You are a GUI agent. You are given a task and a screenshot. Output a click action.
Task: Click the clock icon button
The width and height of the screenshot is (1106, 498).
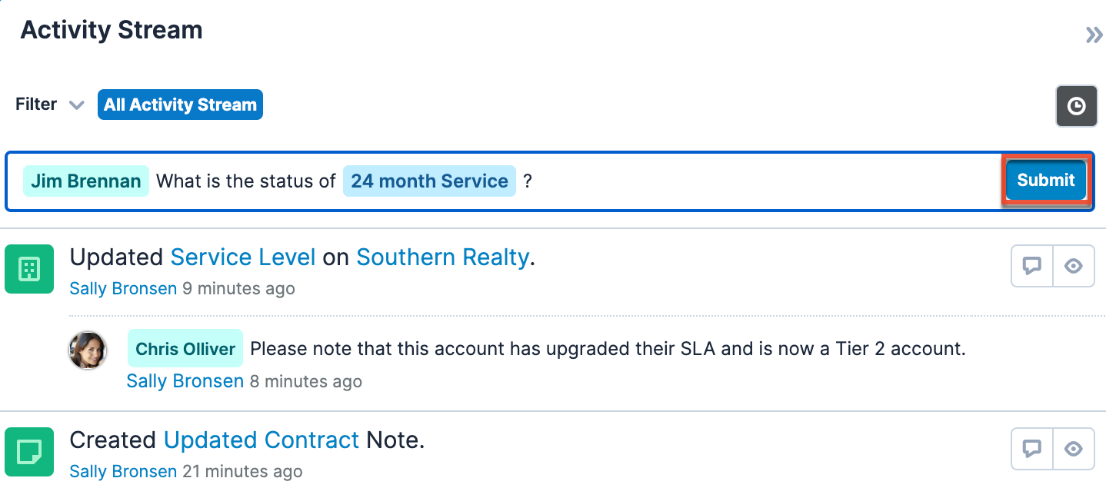tap(1076, 106)
